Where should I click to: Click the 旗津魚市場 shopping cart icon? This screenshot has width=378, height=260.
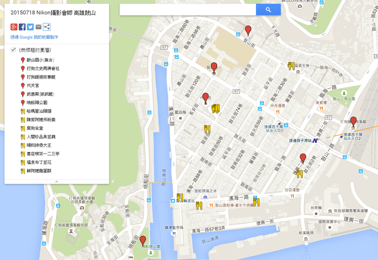coord(173,233)
